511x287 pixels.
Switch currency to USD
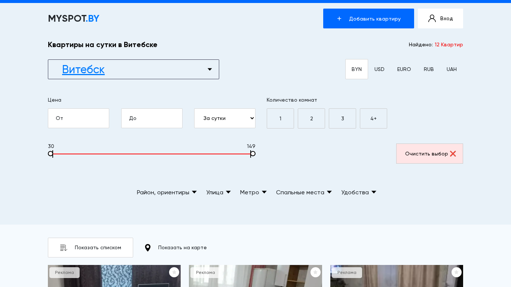(379, 70)
